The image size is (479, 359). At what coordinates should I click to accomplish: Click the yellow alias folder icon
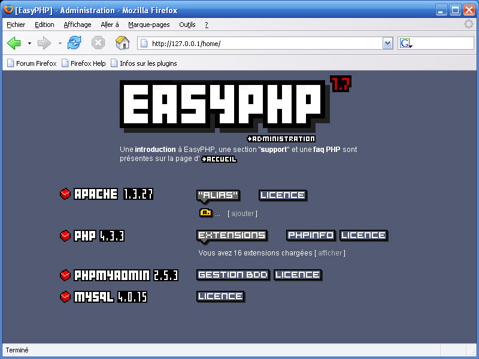(x=205, y=212)
